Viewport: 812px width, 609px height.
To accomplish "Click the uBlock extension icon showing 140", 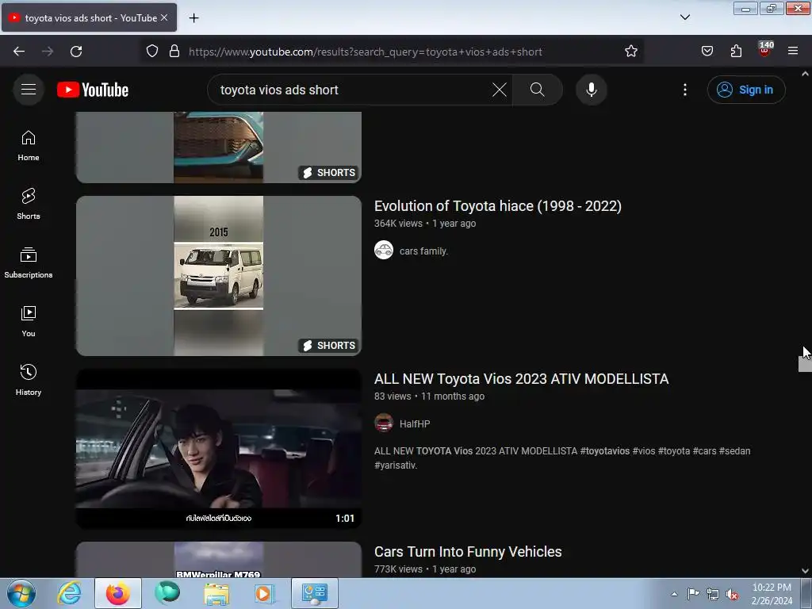I will tap(764, 50).
